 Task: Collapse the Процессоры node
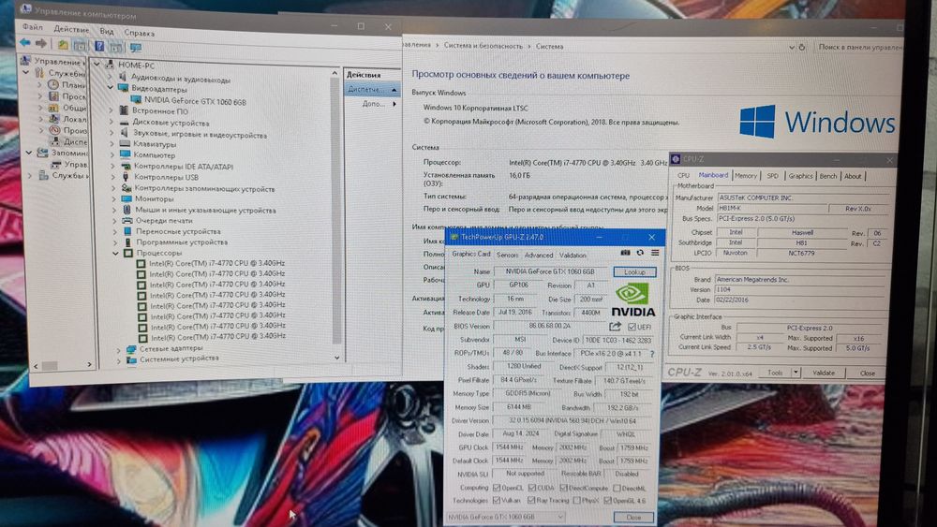click(x=115, y=253)
